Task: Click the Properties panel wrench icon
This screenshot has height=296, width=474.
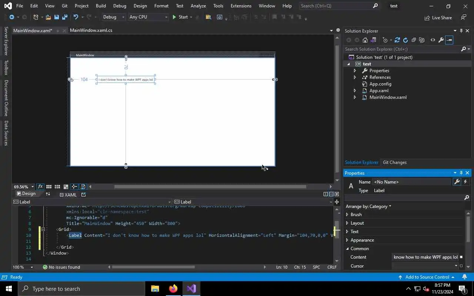Action: click(457, 182)
